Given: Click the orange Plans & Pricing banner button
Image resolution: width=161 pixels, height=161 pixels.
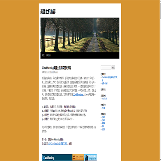Looking at the screenshot, I should [78, 157].
